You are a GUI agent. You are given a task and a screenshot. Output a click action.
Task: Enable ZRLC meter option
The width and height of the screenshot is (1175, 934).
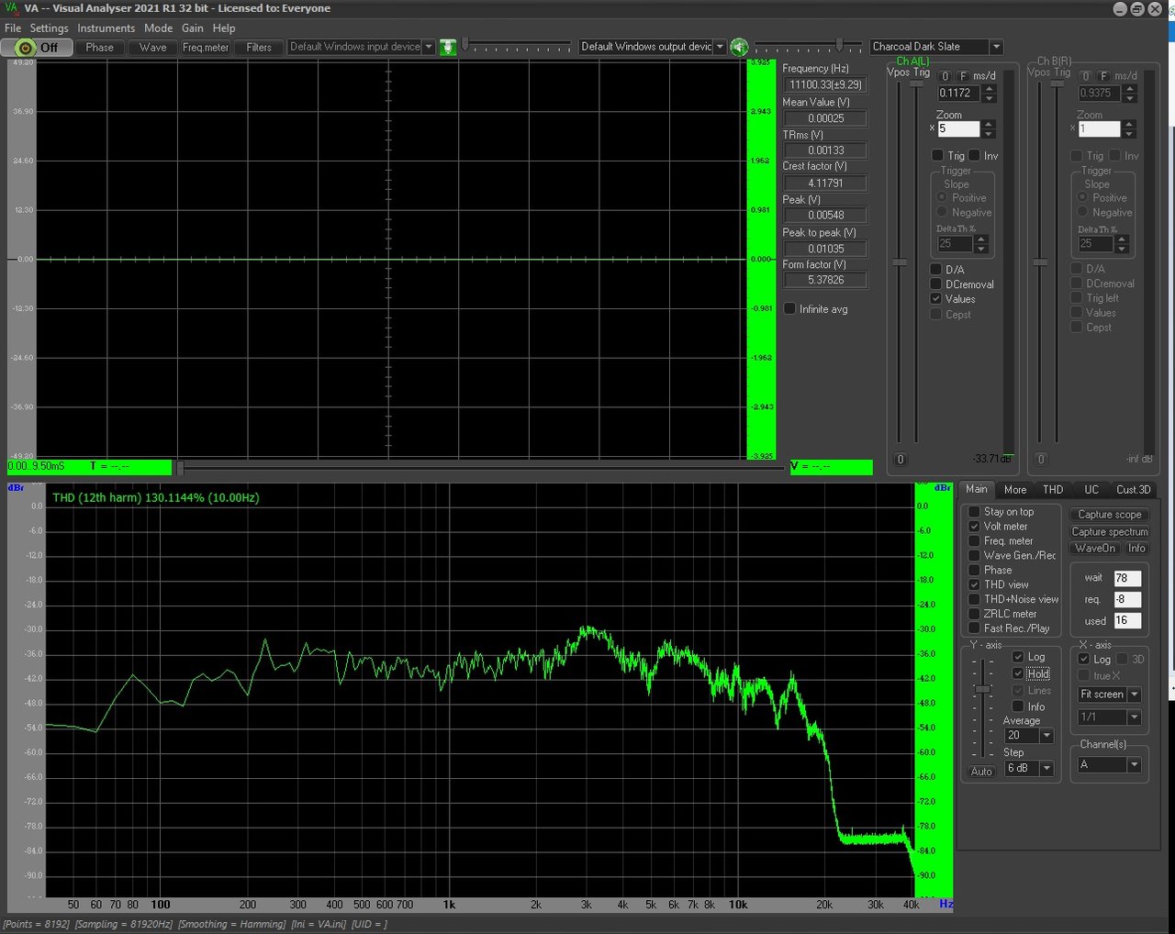(974, 614)
